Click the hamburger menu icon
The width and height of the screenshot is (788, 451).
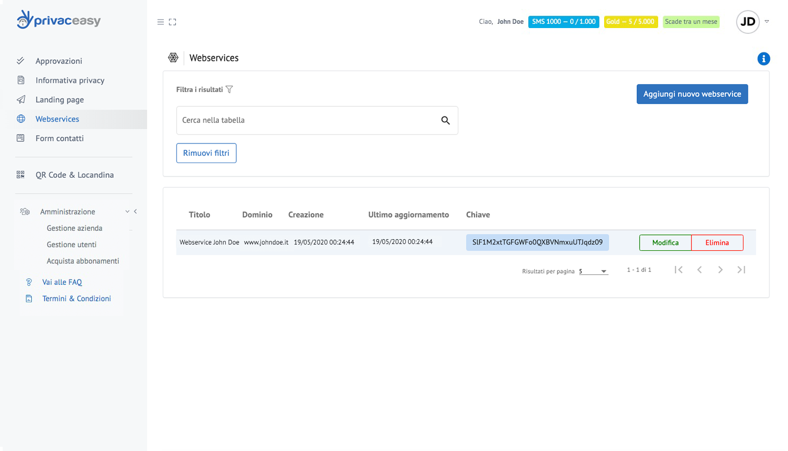click(161, 22)
